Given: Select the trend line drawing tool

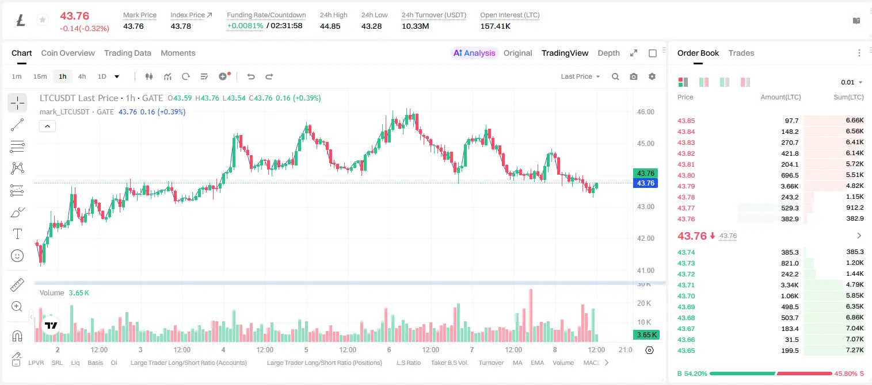Looking at the screenshot, I should (17, 125).
